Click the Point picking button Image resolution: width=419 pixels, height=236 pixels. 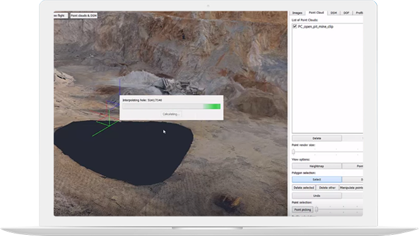[x=302, y=210]
